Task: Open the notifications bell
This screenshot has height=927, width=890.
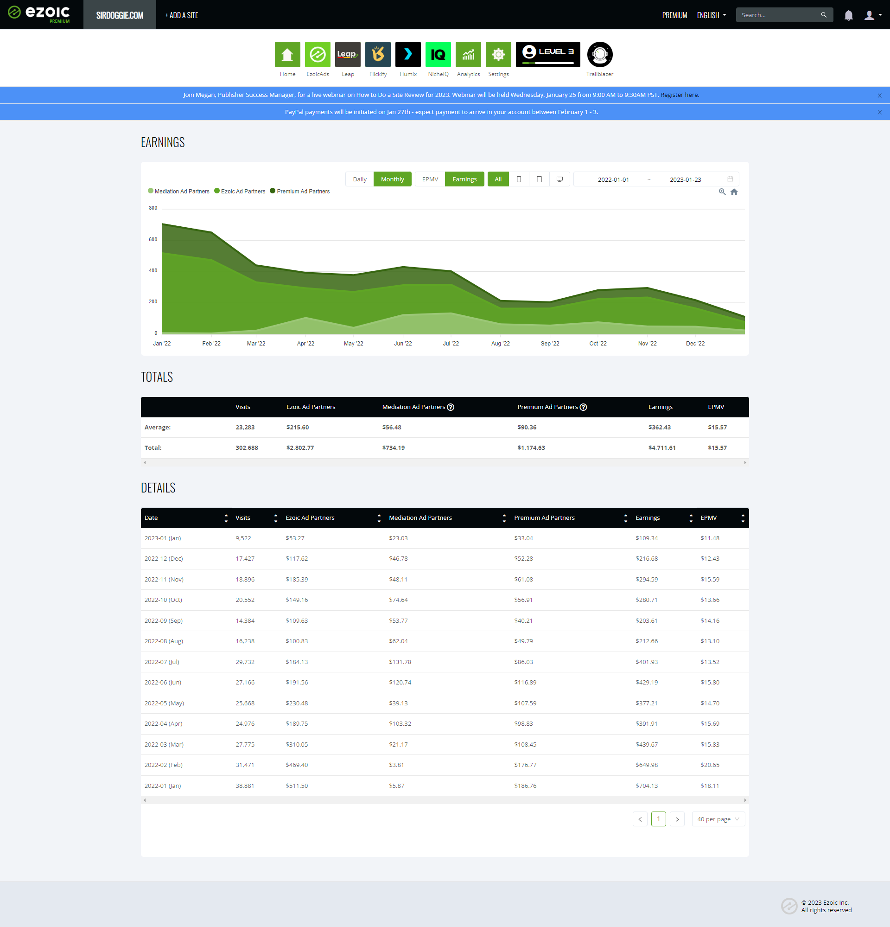Action: pos(848,15)
